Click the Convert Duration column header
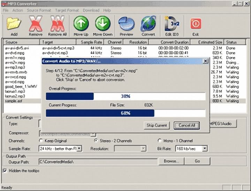The height and width of the screenshot is (191, 251). [170, 42]
